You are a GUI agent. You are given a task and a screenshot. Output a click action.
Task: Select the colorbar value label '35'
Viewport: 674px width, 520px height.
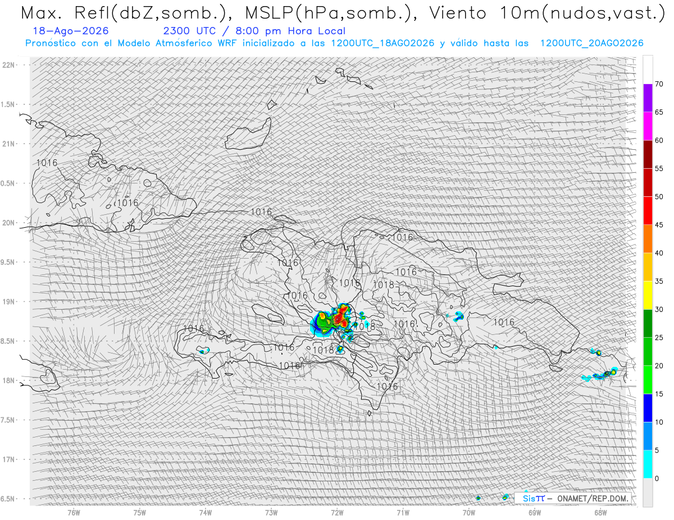pos(659,281)
